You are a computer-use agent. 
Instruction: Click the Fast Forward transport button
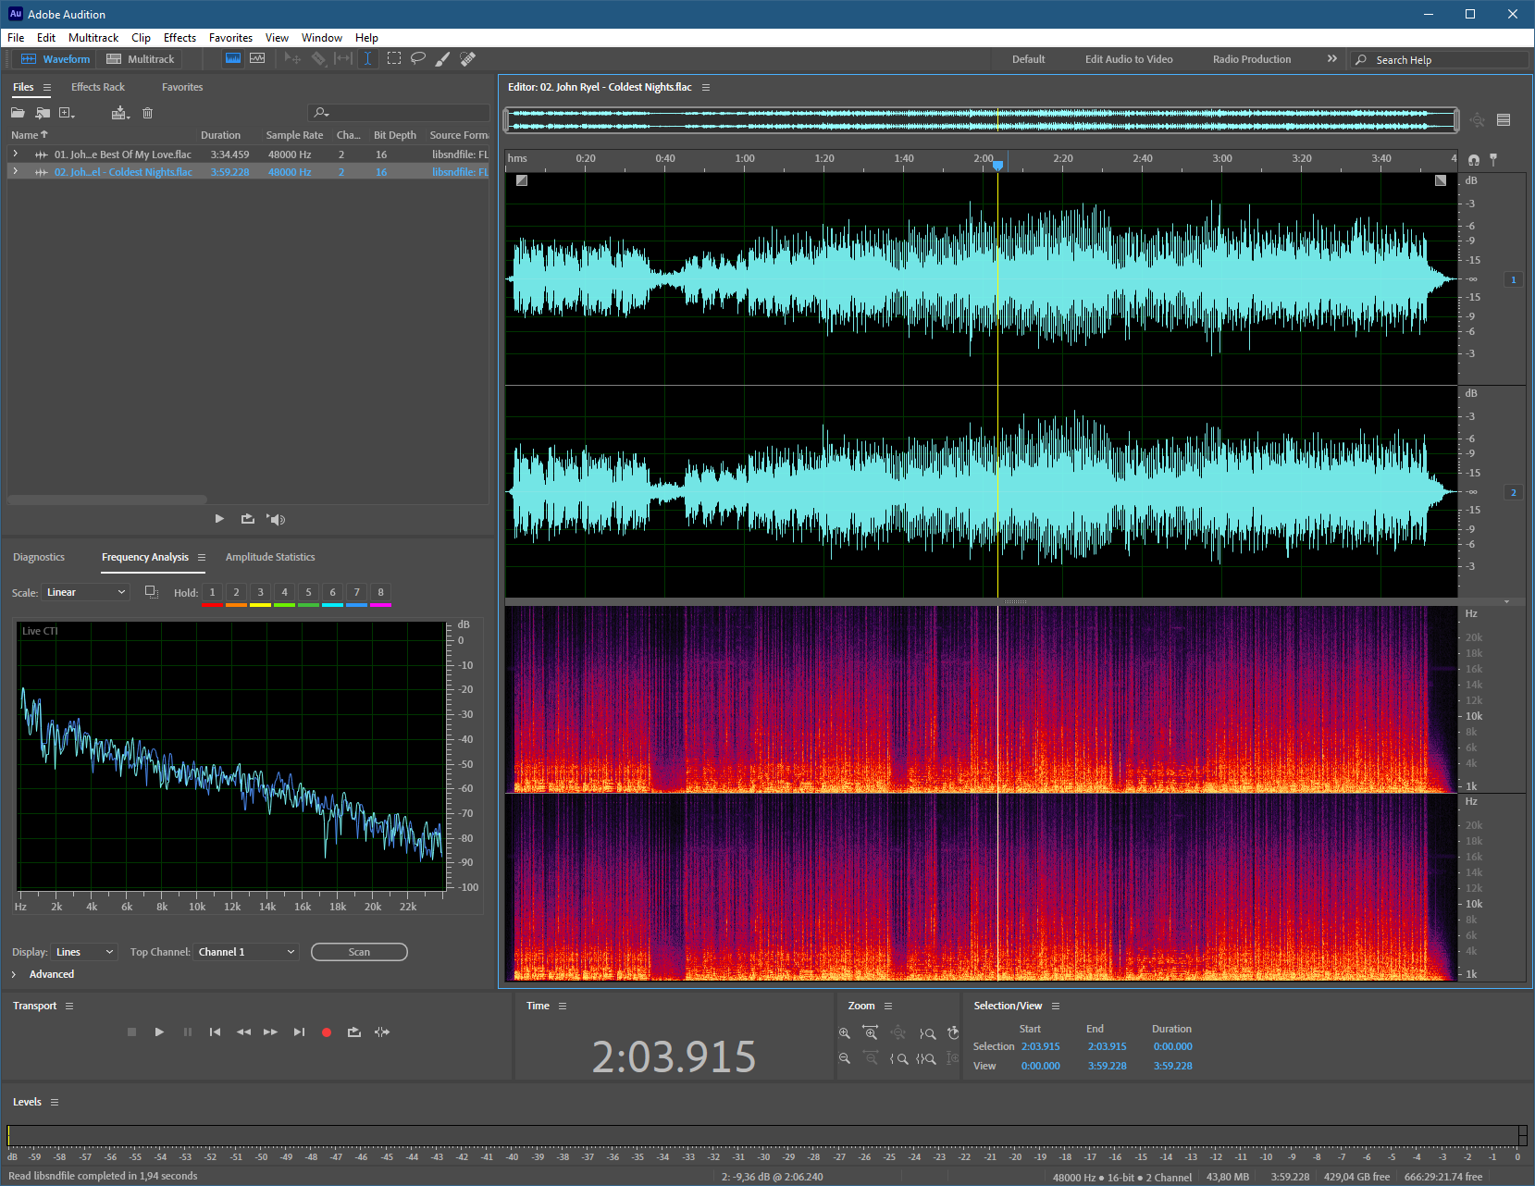coord(270,1032)
